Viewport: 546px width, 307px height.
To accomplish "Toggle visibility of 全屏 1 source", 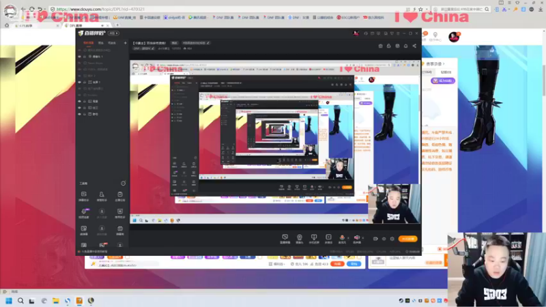I will click(x=79, y=82).
